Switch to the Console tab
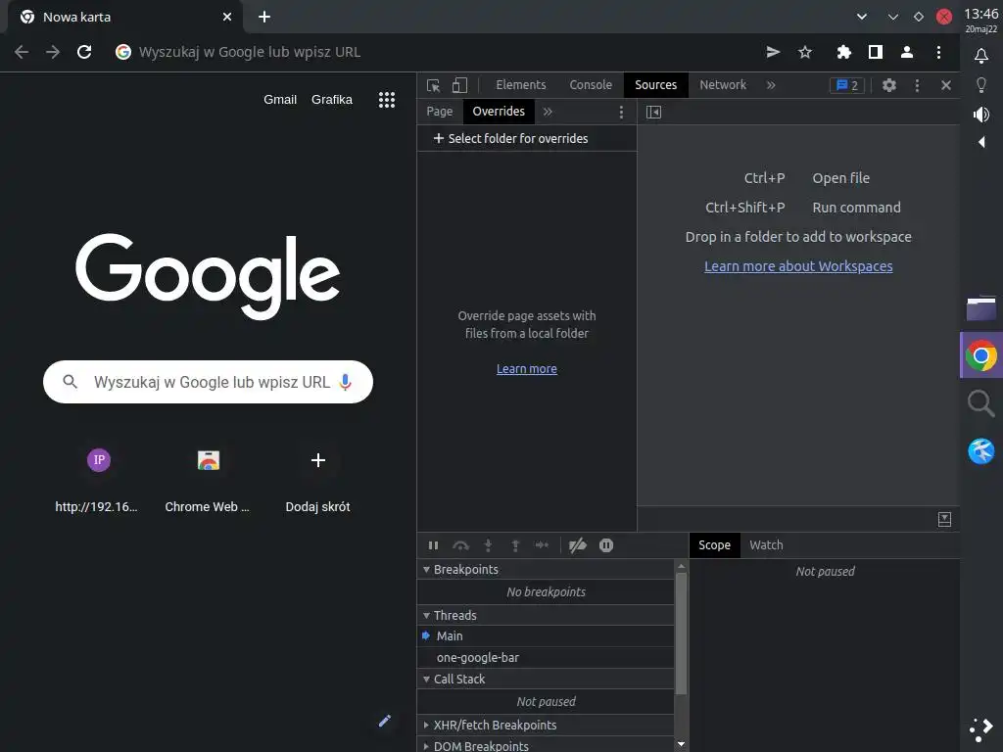 [591, 85]
